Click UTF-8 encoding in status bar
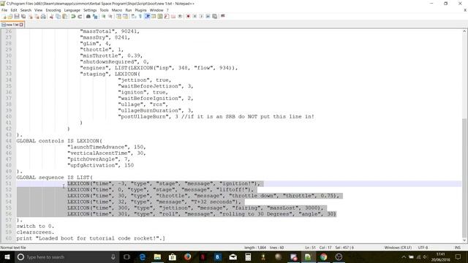468x263 pixels. [423, 248]
